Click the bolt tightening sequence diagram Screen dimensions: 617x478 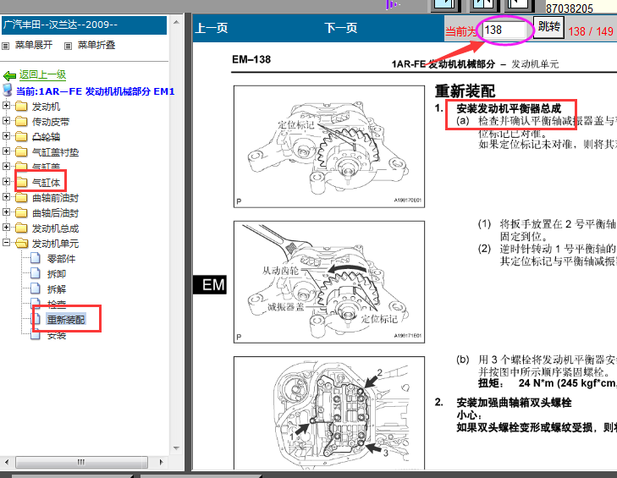click(x=329, y=413)
